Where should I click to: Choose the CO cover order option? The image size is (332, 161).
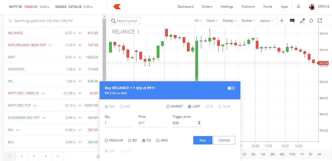coord(144,140)
